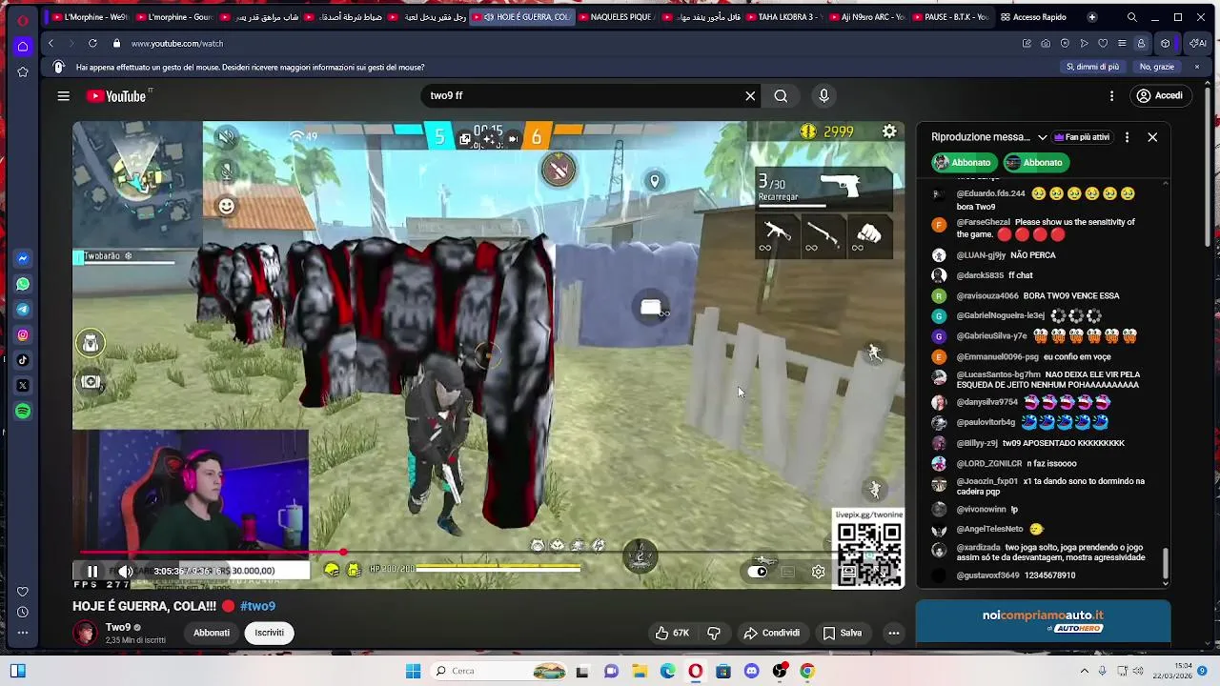The width and height of the screenshot is (1220, 686).
Task: Click the first Abbonato member chip
Action: [x=964, y=163]
